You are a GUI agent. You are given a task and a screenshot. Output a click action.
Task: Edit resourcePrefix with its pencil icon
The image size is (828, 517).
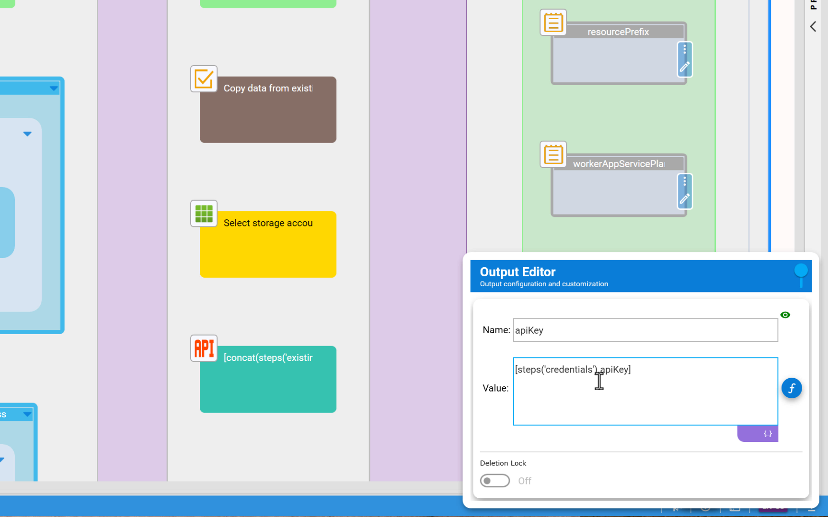[x=685, y=67]
